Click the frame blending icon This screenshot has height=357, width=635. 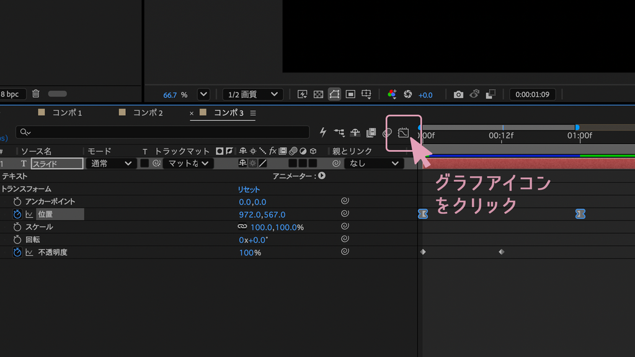point(371,133)
